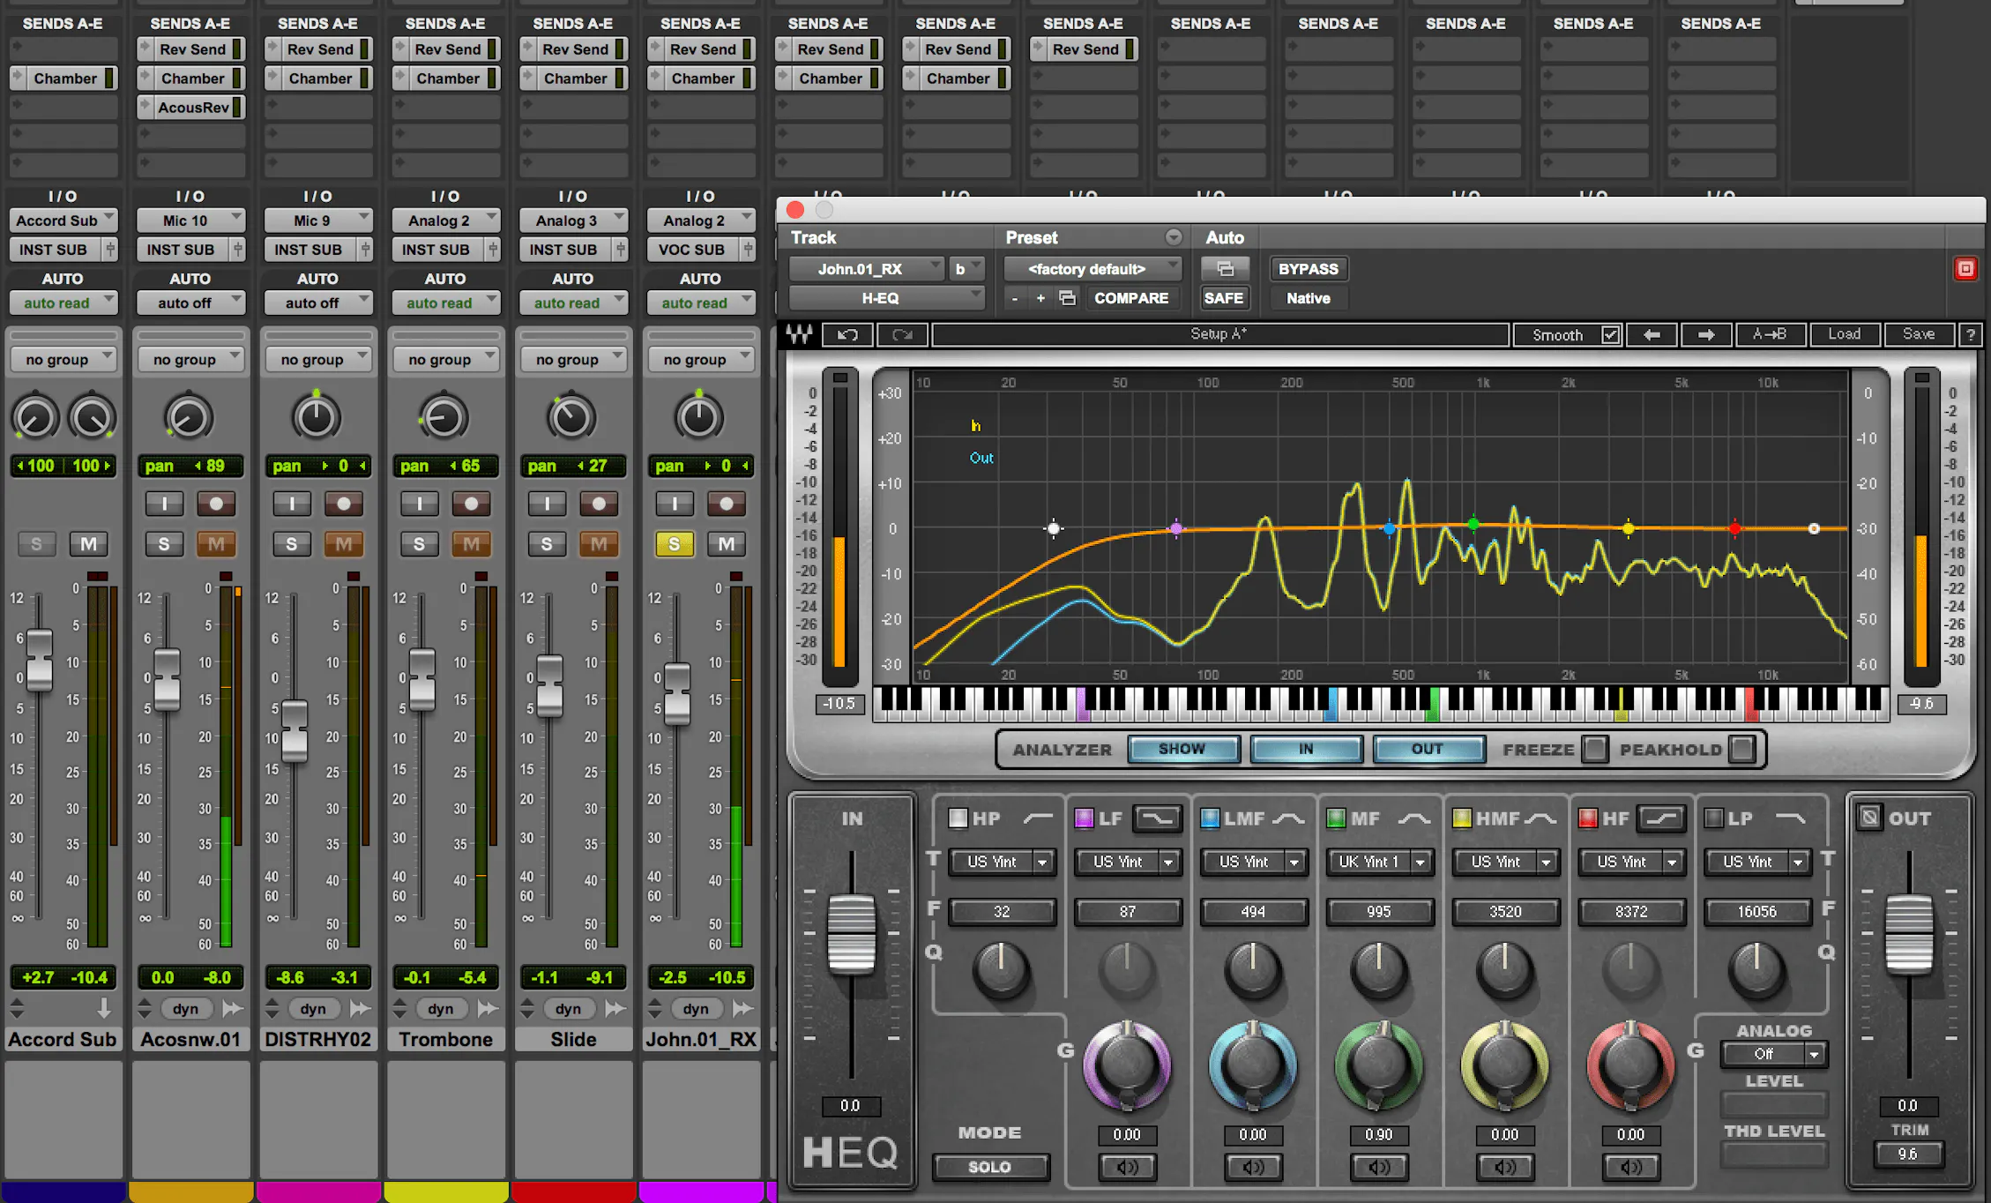Click the Rev Send slot on Acosnw.01
This screenshot has width=1991, height=1203.
tap(191, 49)
